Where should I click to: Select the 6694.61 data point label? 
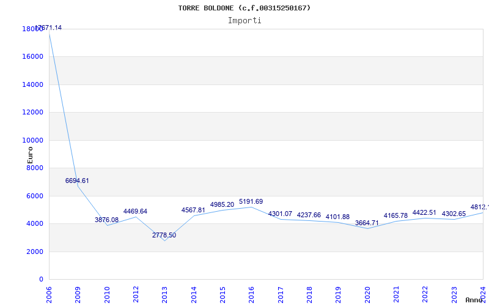coord(77,181)
